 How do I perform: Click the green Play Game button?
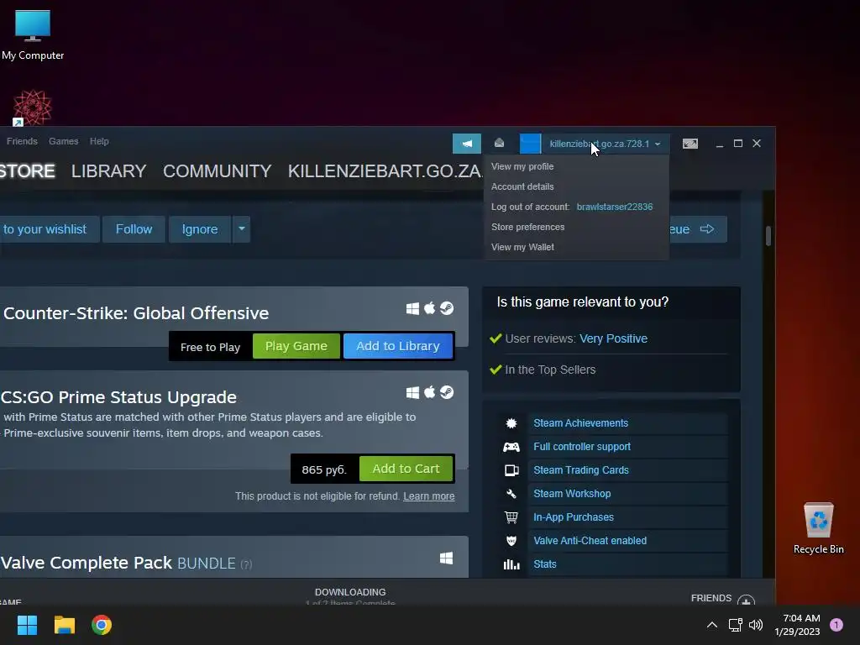click(x=296, y=346)
